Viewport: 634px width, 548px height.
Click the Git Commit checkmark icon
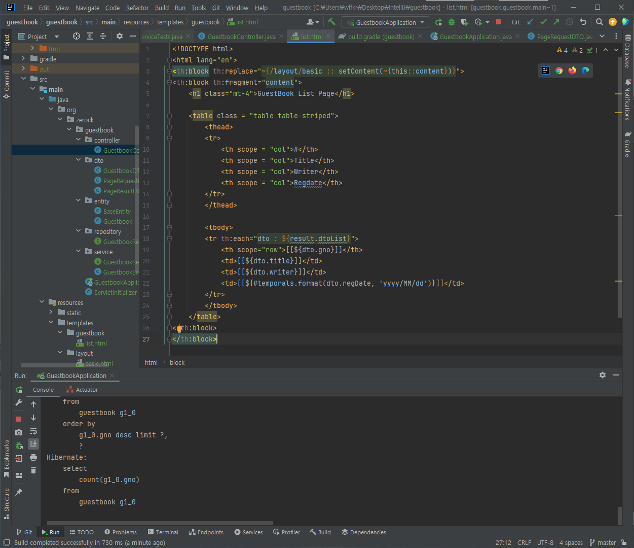click(543, 22)
